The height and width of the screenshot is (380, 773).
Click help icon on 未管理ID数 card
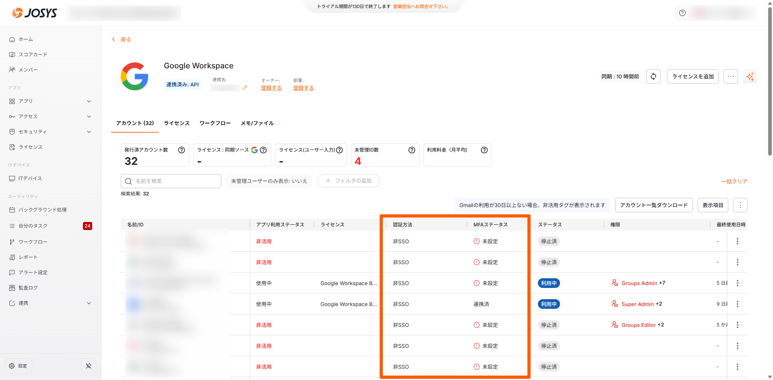click(x=412, y=150)
